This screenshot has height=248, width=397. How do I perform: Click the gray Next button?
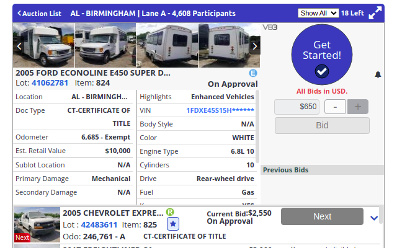point(322,216)
